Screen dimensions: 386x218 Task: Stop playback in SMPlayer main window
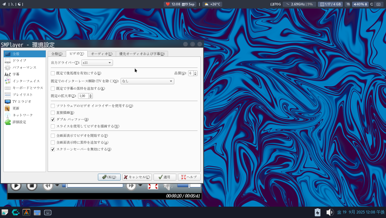click(32, 186)
